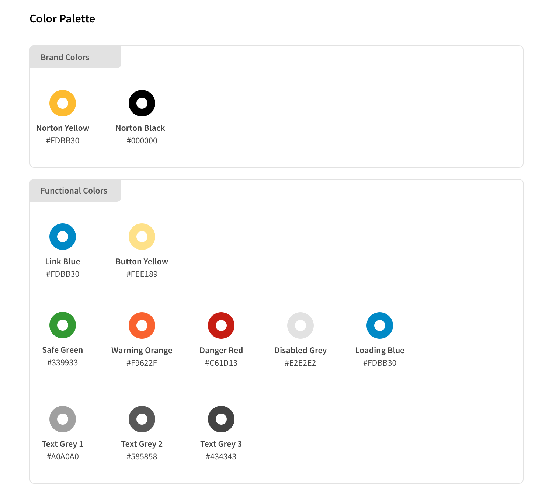Choose the Disabled Grey swatch circle
This screenshot has width=553, height=491.
coord(300,325)
